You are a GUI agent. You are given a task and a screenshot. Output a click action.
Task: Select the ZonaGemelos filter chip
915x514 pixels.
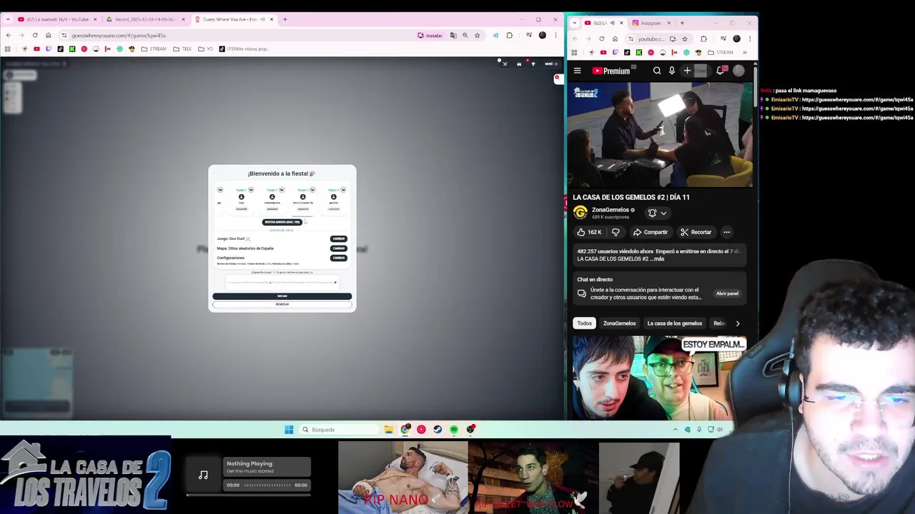pos(620,323)
